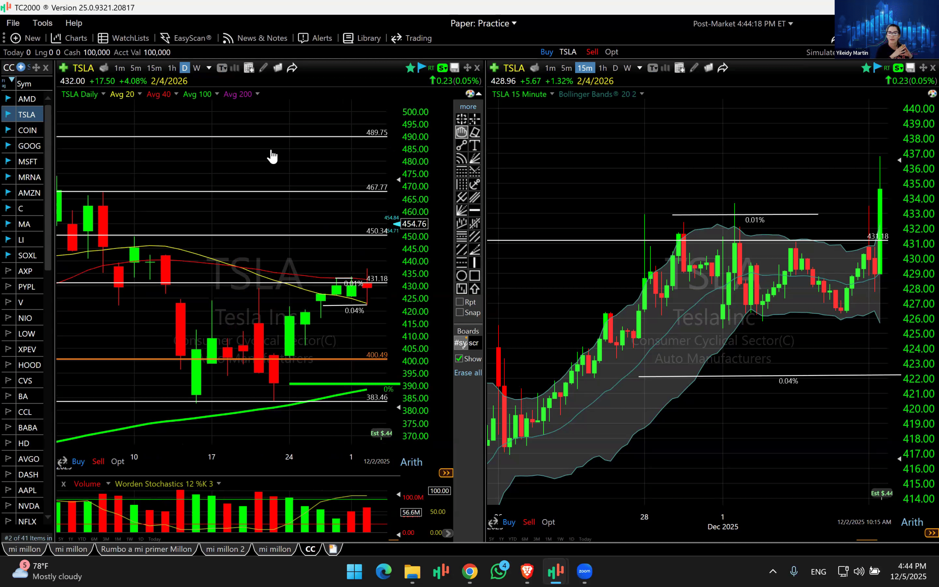
Task: Select the ellipse drawing tool
Action: point(461,276)
